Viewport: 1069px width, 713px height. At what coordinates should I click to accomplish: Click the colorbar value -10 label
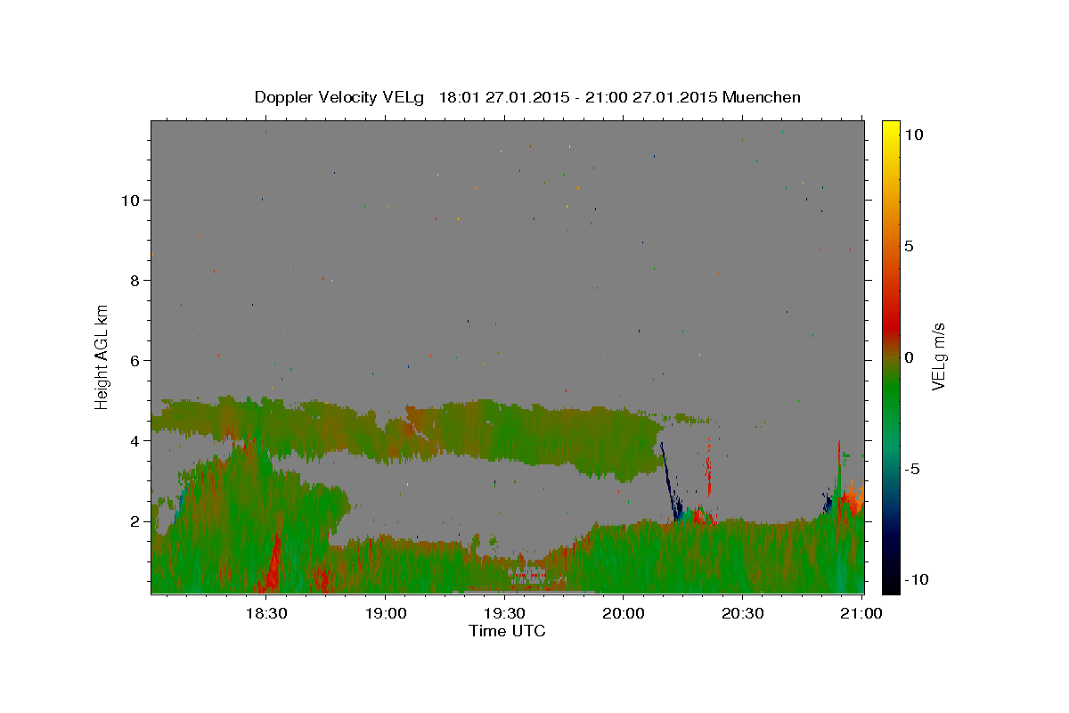917,580
